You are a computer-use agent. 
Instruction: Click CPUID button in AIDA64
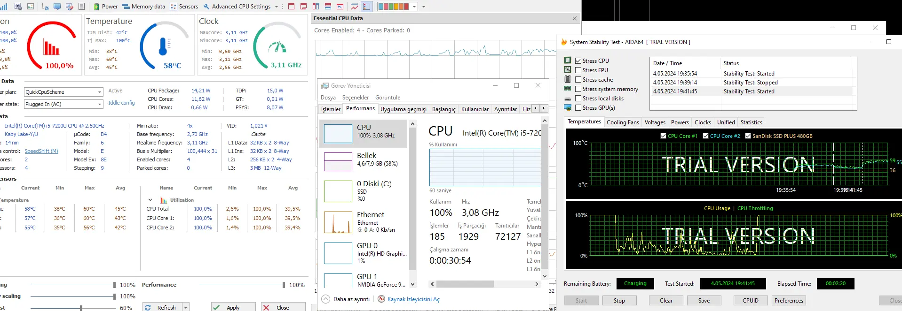[750, 300]
